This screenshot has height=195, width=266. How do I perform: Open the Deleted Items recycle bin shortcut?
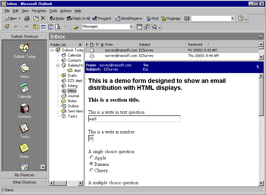click(x=25, y=167)
